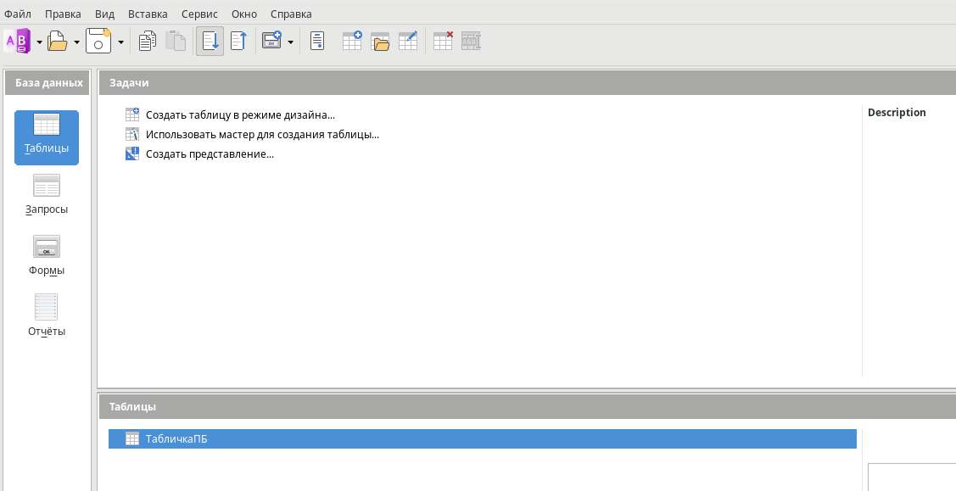This screenshot has height=491, width=956.
Task: Click the Open folder toolbar icon
Action: click(x=58, y=42)
